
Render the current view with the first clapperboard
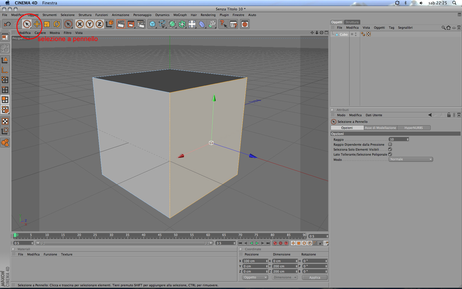121,24
